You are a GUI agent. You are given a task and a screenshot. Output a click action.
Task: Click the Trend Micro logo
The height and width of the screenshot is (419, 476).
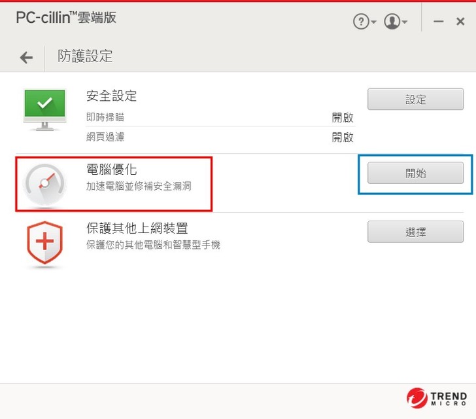[x=437, y=397]
